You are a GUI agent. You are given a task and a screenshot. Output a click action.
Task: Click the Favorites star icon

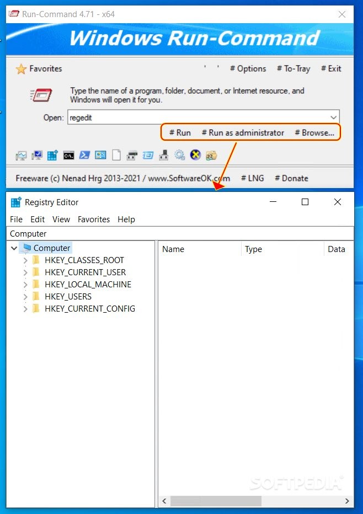click(21, 69)
